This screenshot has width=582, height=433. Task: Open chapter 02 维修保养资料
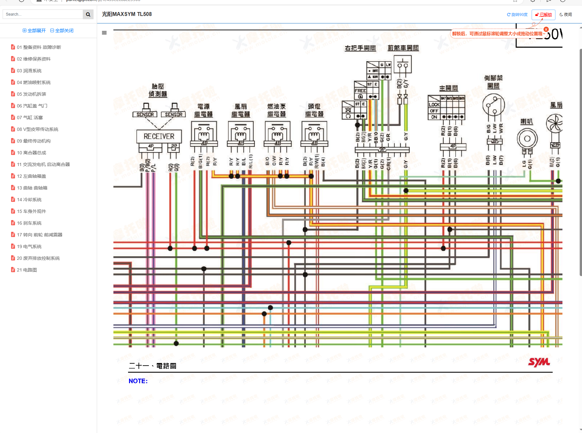pos(34,59)
